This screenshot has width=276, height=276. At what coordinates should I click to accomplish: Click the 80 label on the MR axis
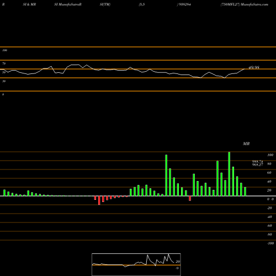coord(269,164)
